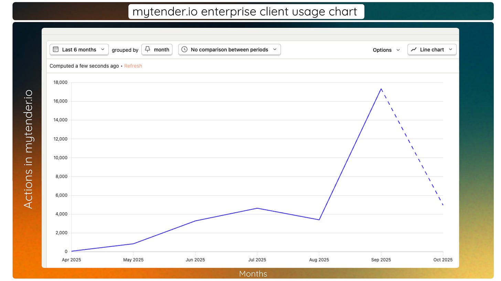Viewport: 501px width, 281px height.
Task: Click the 'May 2025' axis label
Action: [133, 260]
